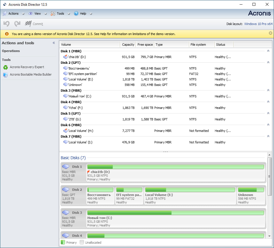Click the Tools wrench icon
Viewport: 274px width, 248px height.
click(x=53, y=14)
